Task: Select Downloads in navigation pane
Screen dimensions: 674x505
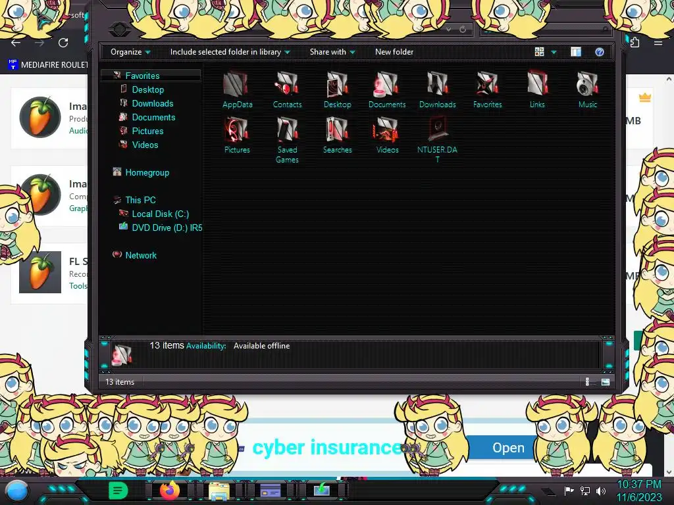Action: pyautogui.click(x=153, y=103)
